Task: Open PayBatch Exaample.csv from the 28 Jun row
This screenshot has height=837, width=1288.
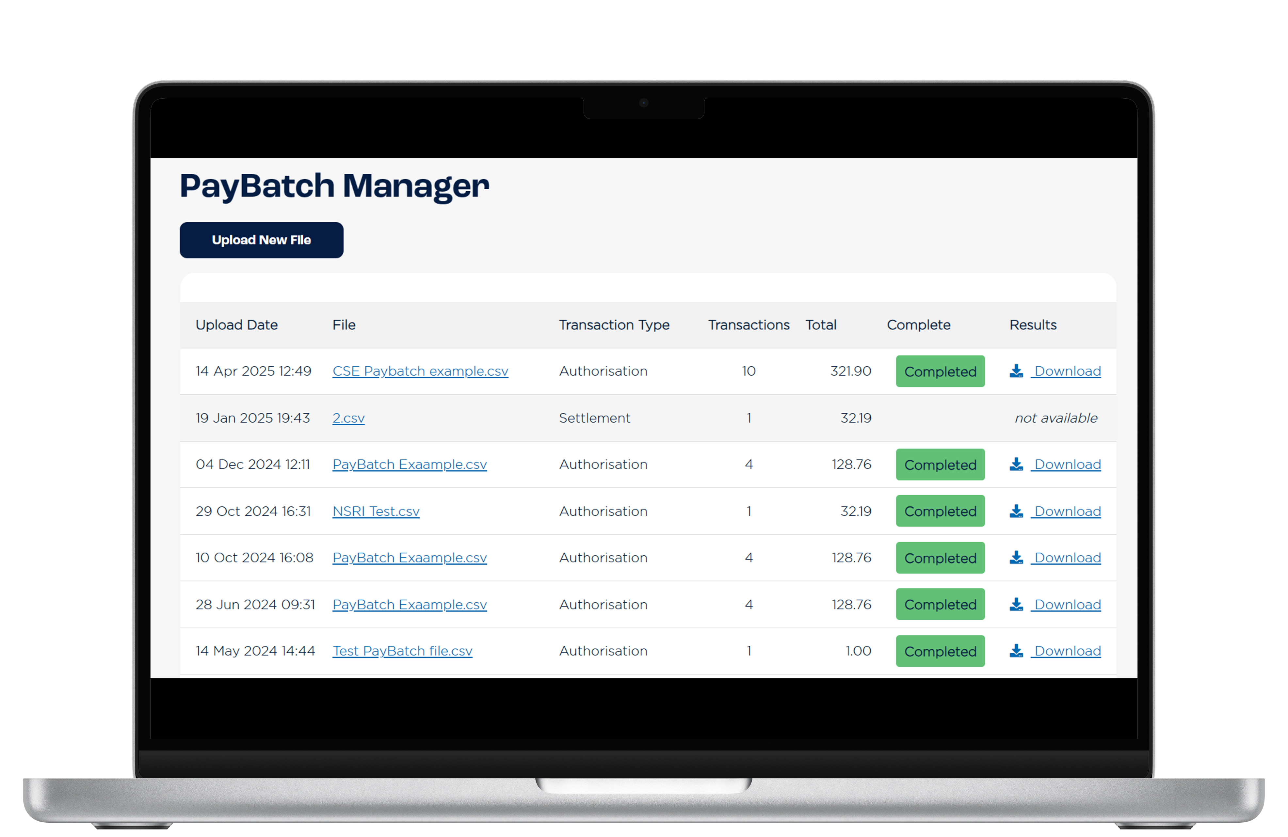Action: pyautogui.click(x=409, y=604)
